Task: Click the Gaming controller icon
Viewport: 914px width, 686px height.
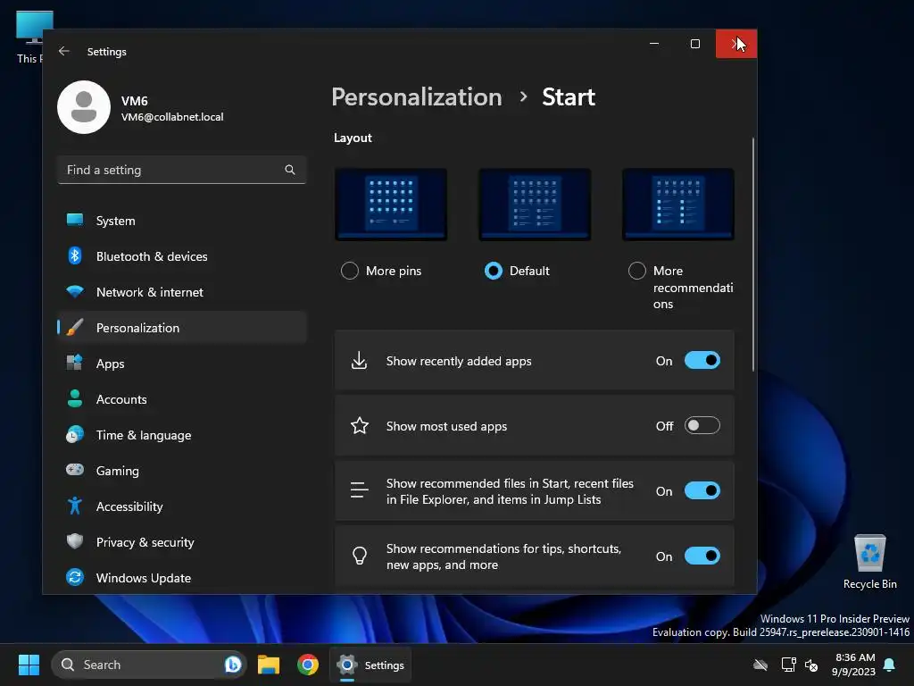Action: click(75, 470)
